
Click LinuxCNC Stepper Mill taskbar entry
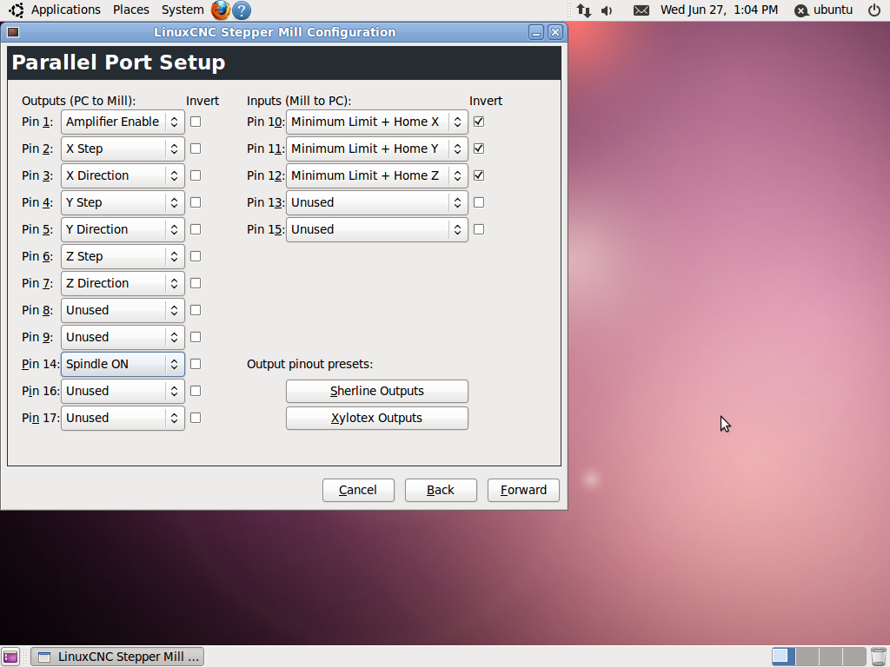[117, 657]
